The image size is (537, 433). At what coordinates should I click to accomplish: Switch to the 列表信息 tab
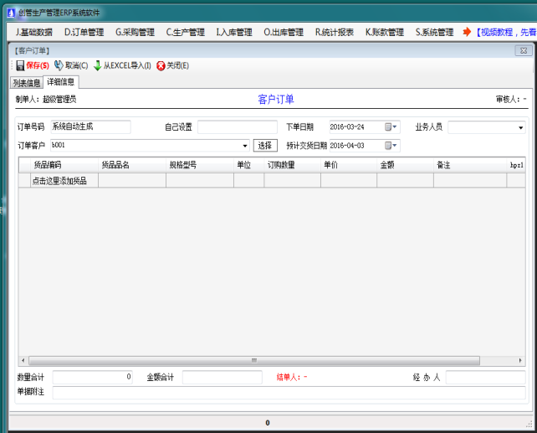click(26, 82)
